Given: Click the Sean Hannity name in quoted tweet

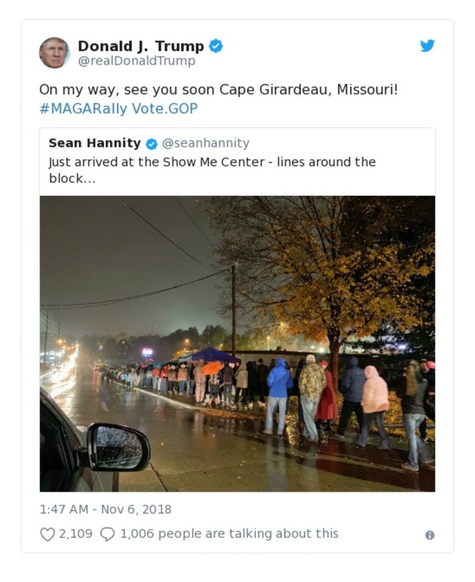Looking at the screenshot, I should click(x=94, y=143).
